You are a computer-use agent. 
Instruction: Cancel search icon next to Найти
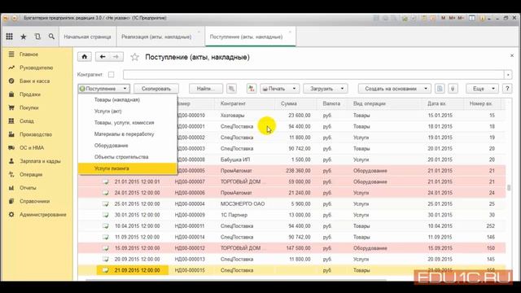pos(231,89)
